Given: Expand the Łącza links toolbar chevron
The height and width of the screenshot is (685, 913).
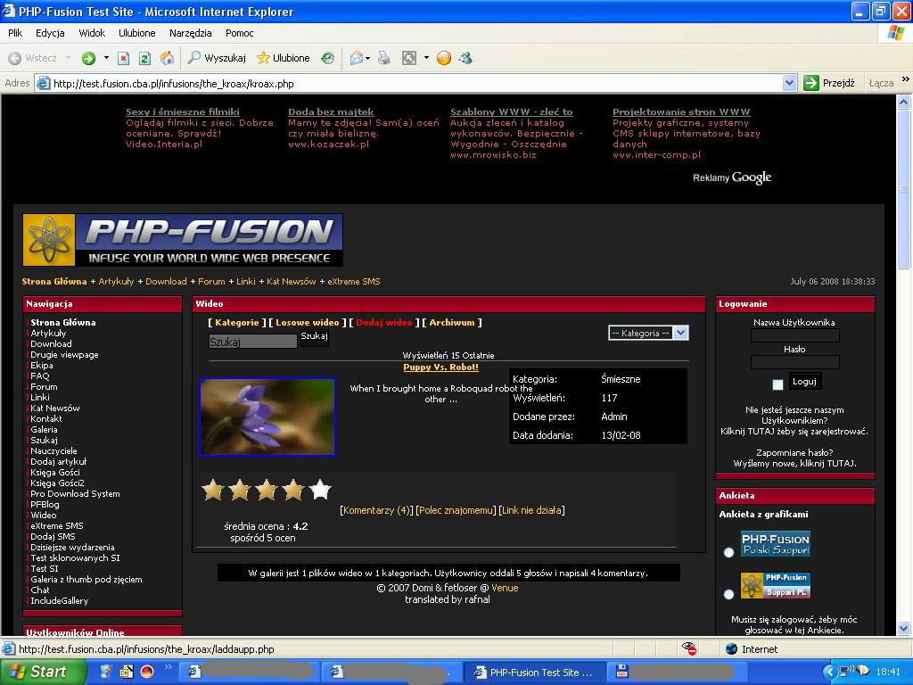Looking at the screenshot, I should tap(905, 79).
